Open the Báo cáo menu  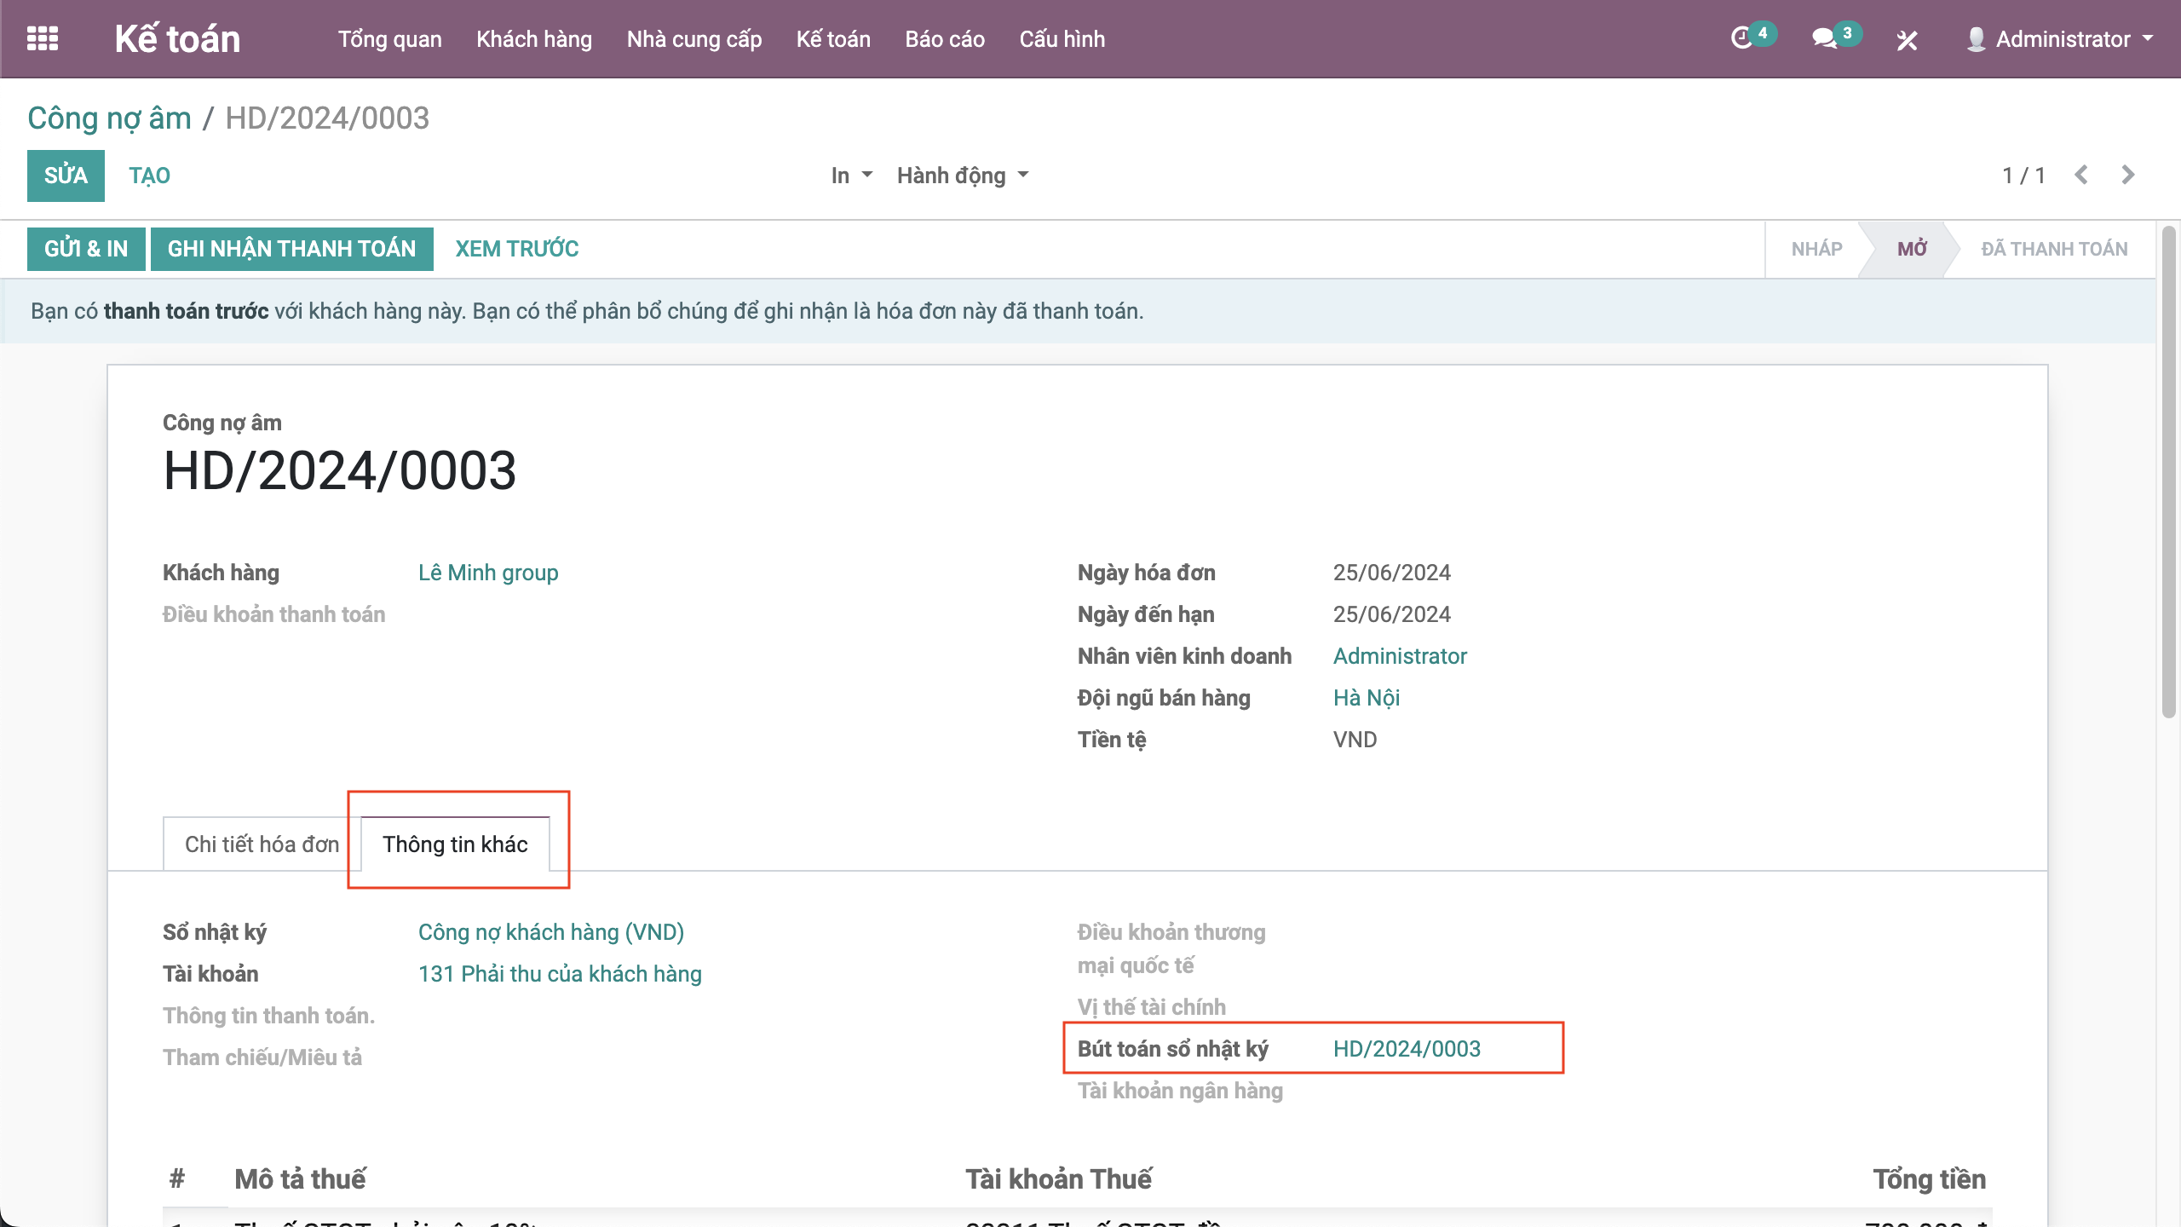coord(945,39)
